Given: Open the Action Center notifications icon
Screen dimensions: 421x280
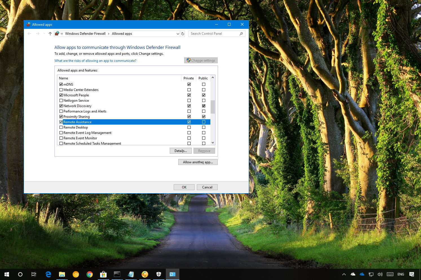Looking at the screenshot, I should point(412,274).
